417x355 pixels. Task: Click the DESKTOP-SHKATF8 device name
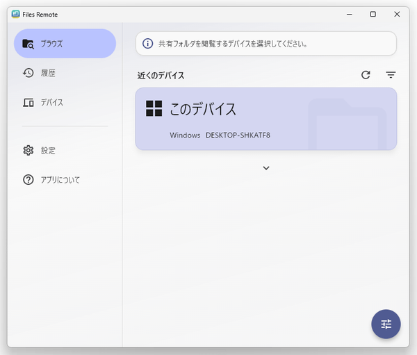click(x=238, y=135)
